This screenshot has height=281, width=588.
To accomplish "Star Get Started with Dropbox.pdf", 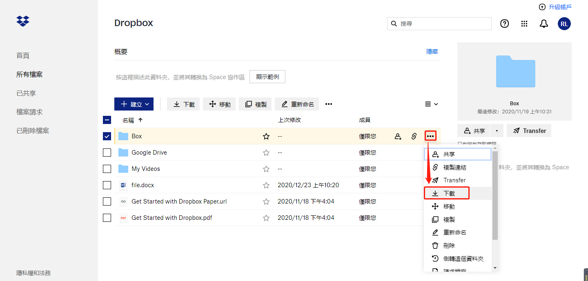I will (x=266, y=218).
